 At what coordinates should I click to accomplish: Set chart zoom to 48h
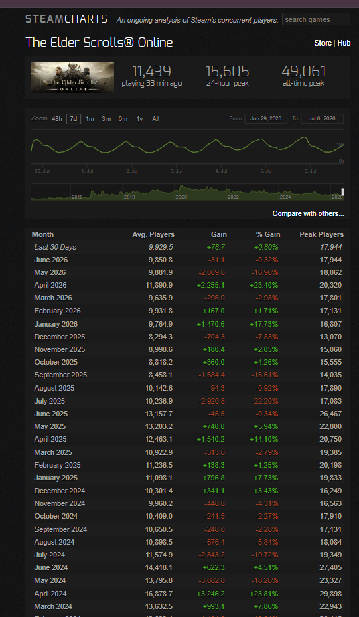(x=57, y=119)
